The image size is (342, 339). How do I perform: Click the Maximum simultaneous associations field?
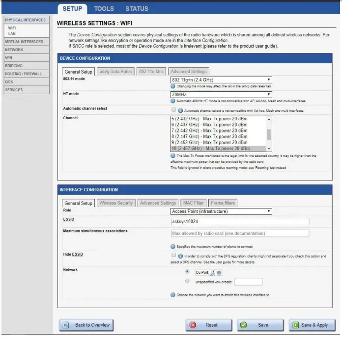coord(240,234)
